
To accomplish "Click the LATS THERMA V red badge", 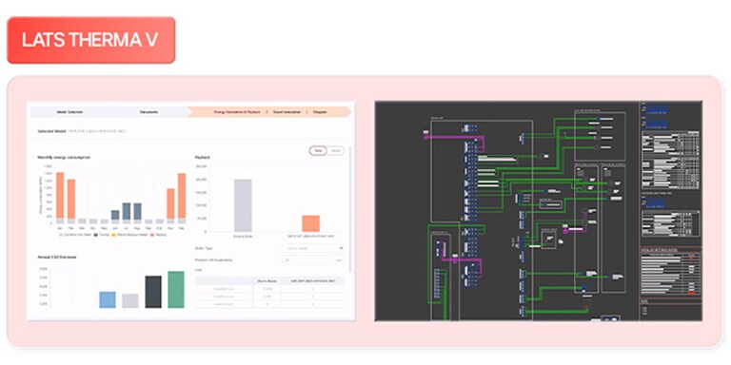I will coord(91,40).
